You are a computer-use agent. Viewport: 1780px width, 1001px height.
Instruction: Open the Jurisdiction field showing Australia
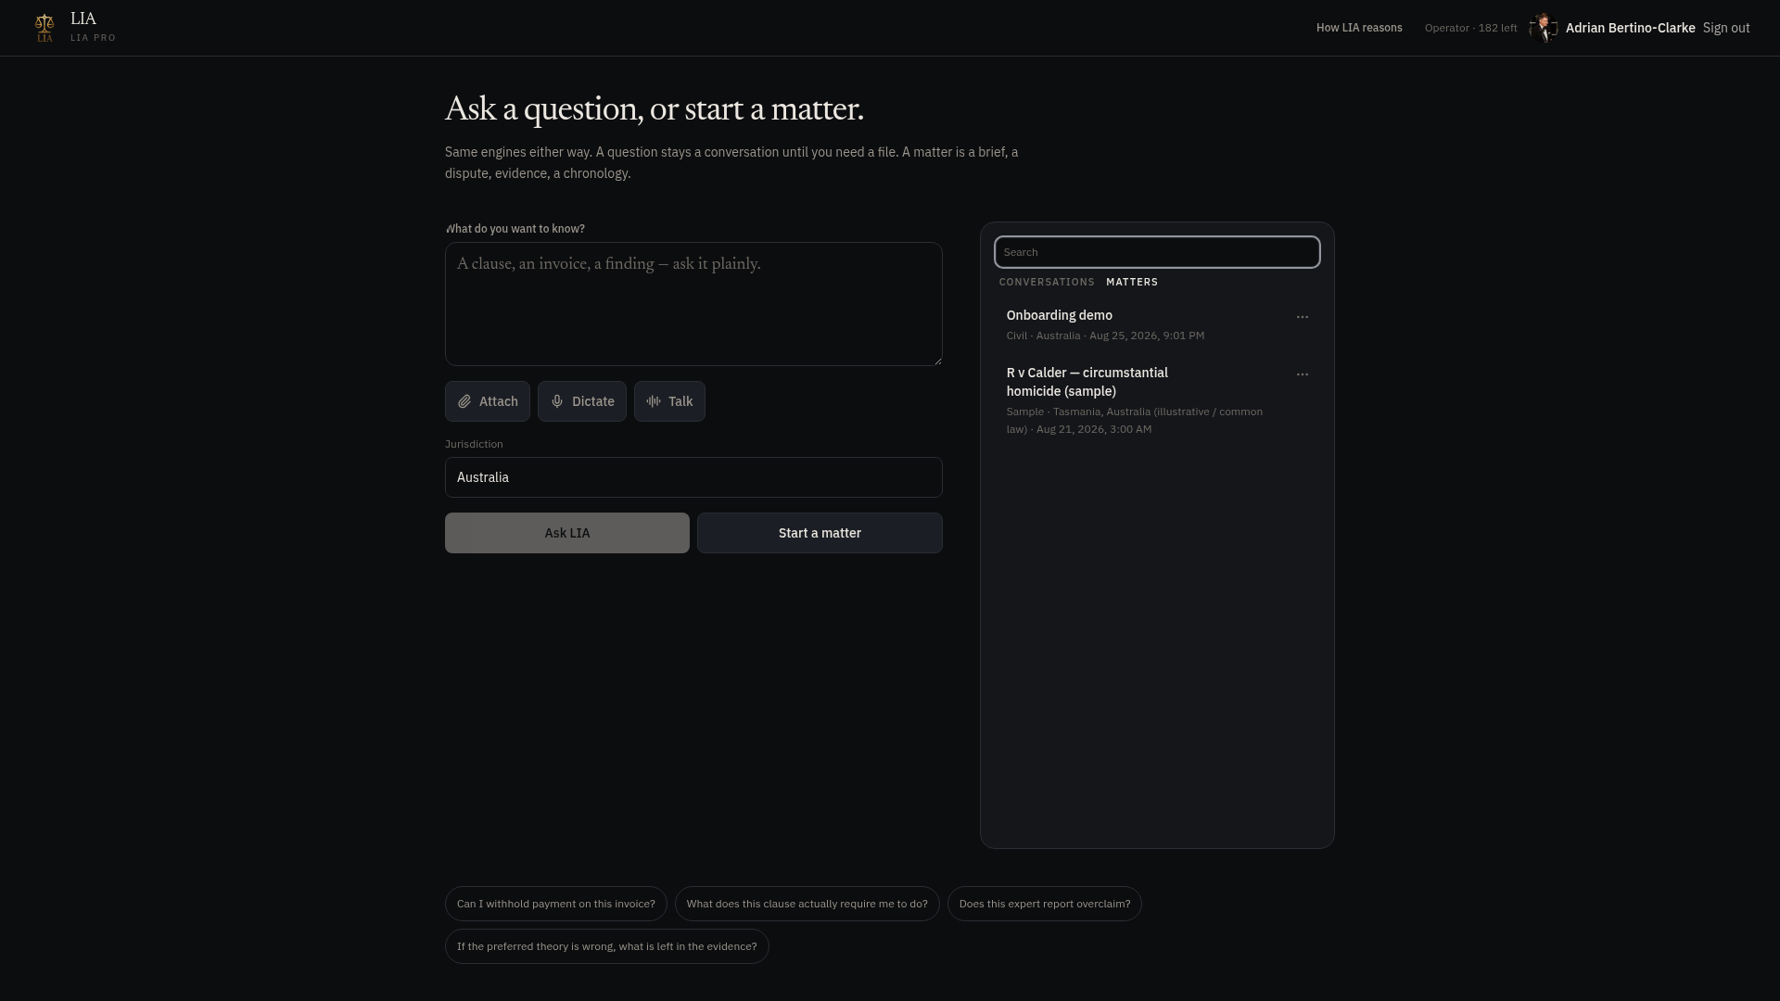[x=693, y=477]
